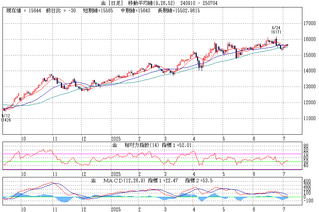Image resolution: width=319 pixels, height=212 pixels.
Task: Click the '6/24 16171' high price annotation
Action: tap(276, 30)
